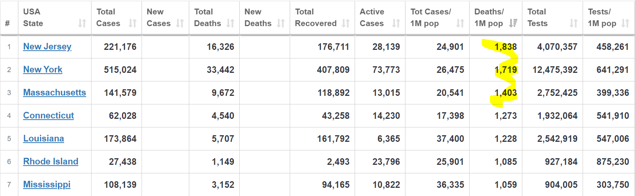This screenshot has height=196, width=635.
Task: Sort by Tests/1M pop arrows icon
Action: tap(625, 23)
